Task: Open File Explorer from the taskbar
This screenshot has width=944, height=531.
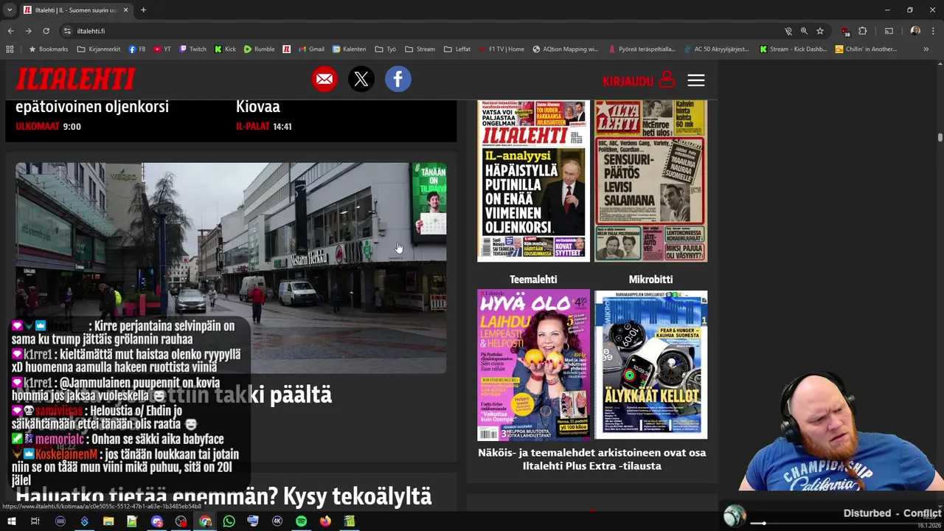Action: click(108, 521)
